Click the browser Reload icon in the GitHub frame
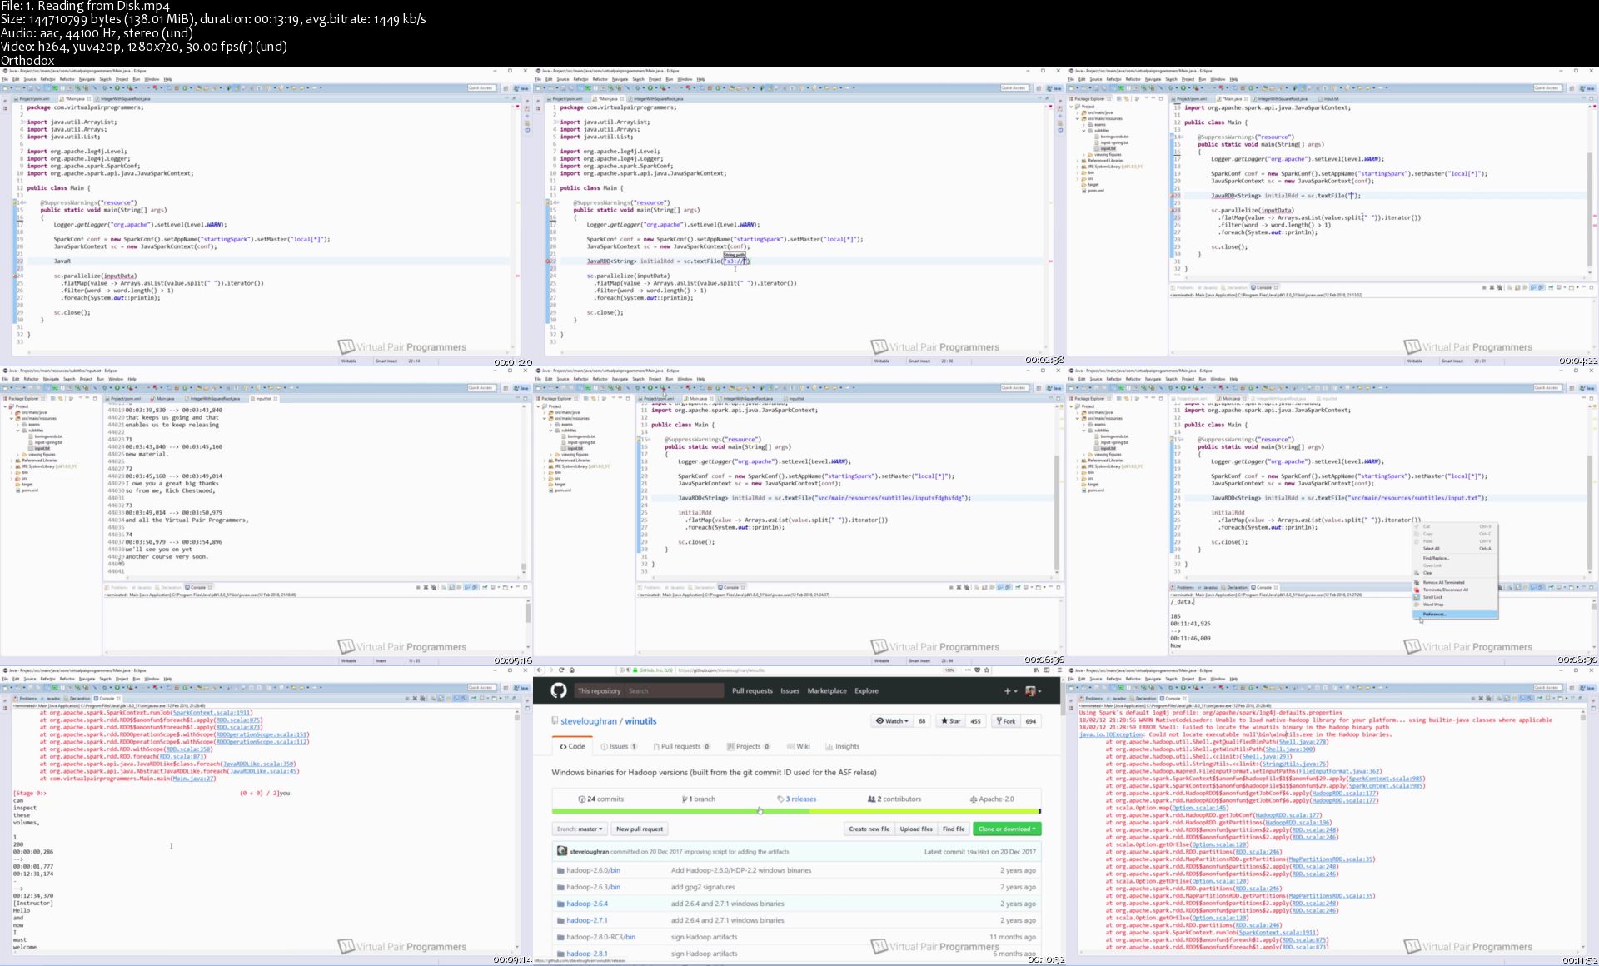This screenshot has height=966, width=1599. tap(561, 670)
